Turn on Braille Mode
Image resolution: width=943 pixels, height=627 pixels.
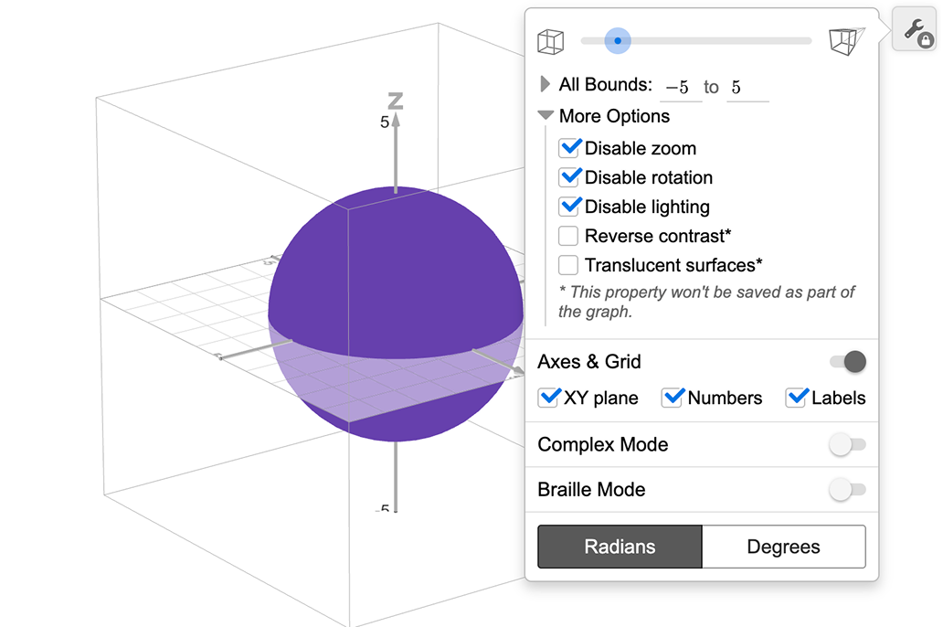(x=847, y=490)
